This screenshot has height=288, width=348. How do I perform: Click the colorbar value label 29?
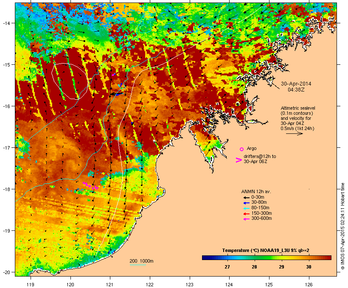(281, 267)
